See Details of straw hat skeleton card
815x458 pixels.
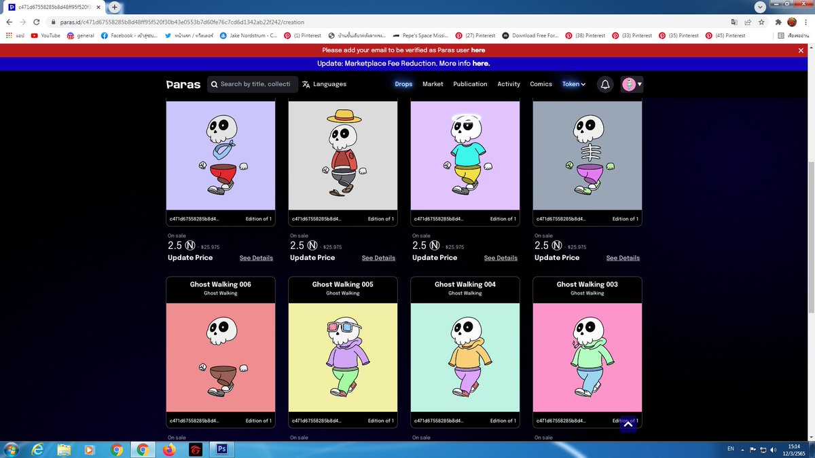[x=378, y=258]
